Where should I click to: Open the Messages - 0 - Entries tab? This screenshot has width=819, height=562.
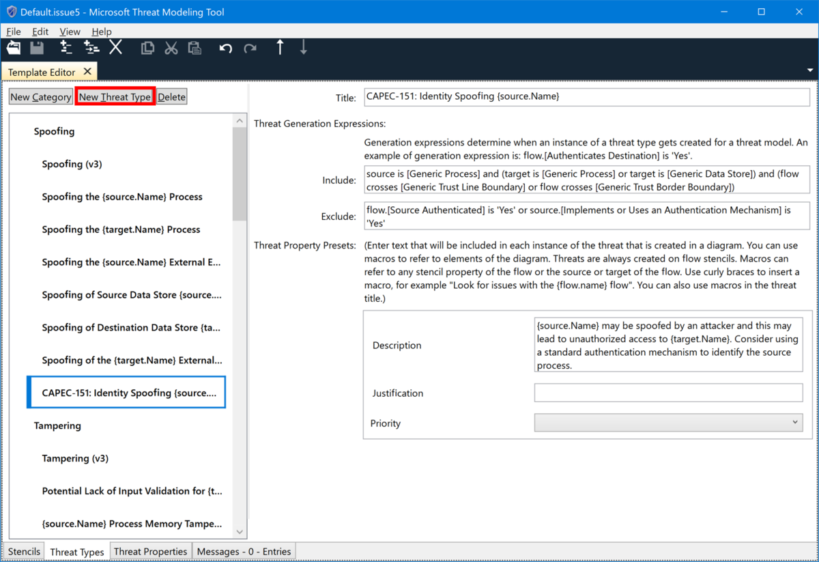[244, 551]
